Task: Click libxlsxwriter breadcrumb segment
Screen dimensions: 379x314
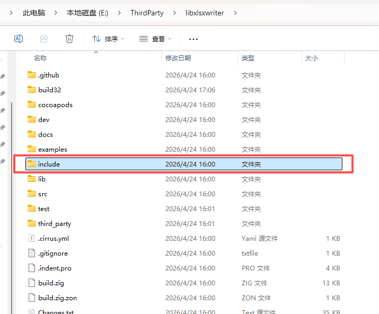Action: (x=205, y=13)
